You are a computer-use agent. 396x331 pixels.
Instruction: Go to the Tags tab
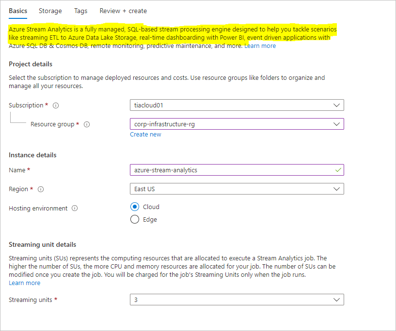[81, 11]
